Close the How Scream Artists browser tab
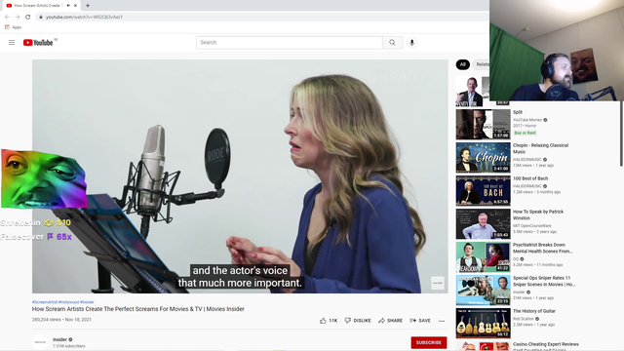The image size is (624, 351). pyautogui.click(x=75, y=6)
